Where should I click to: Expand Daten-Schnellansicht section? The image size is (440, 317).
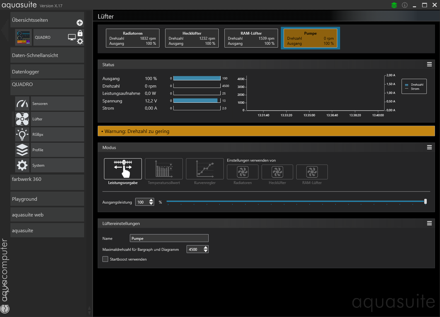(47, 55)
